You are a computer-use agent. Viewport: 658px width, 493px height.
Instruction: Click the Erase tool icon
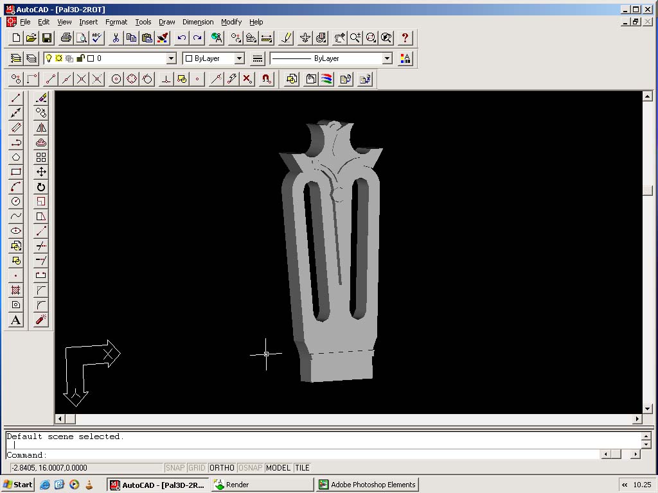[41, 98]
